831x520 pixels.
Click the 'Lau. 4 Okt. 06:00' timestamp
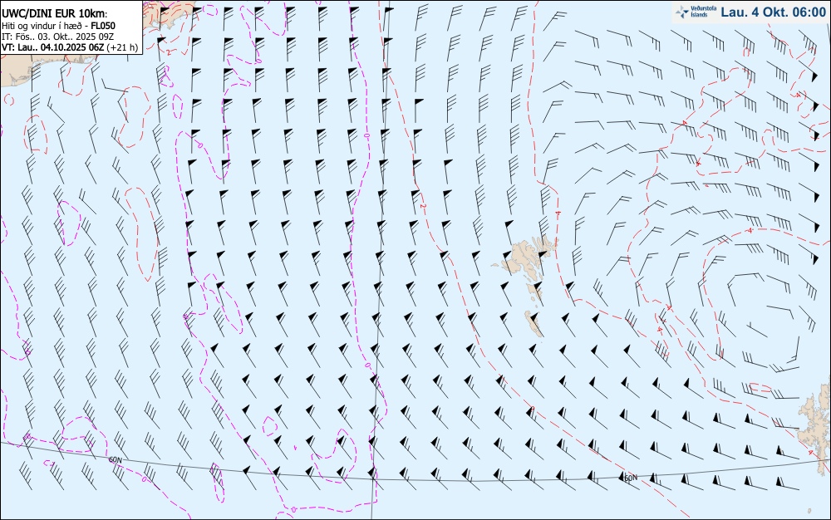[773, 12]
